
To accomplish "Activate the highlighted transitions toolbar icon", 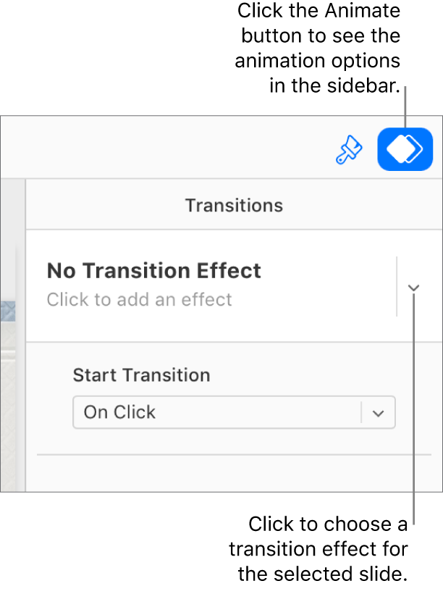I will [405, 148].
